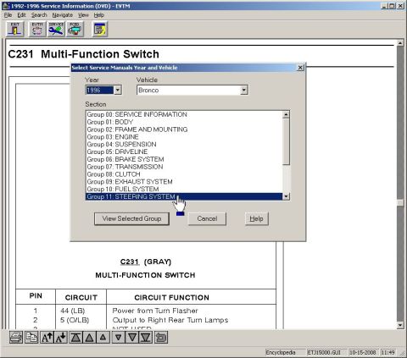Expand the Year dropdown
Viewport: 407px width, 358px height.
[118, 91]
